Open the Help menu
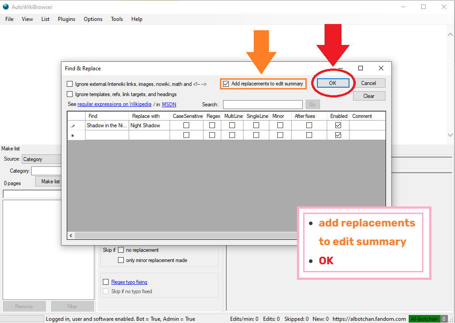455x323 pixels. [x=137, y=19]
